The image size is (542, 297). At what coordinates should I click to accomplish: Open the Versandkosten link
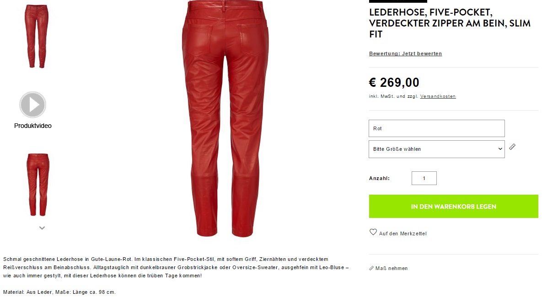438,96
